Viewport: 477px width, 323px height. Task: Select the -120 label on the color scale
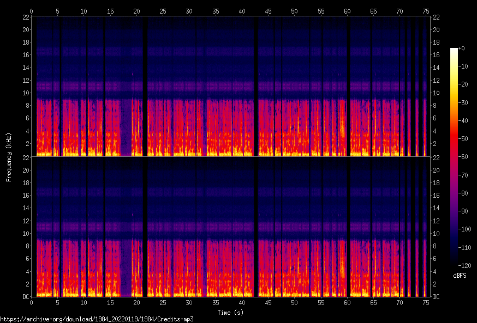466,265
